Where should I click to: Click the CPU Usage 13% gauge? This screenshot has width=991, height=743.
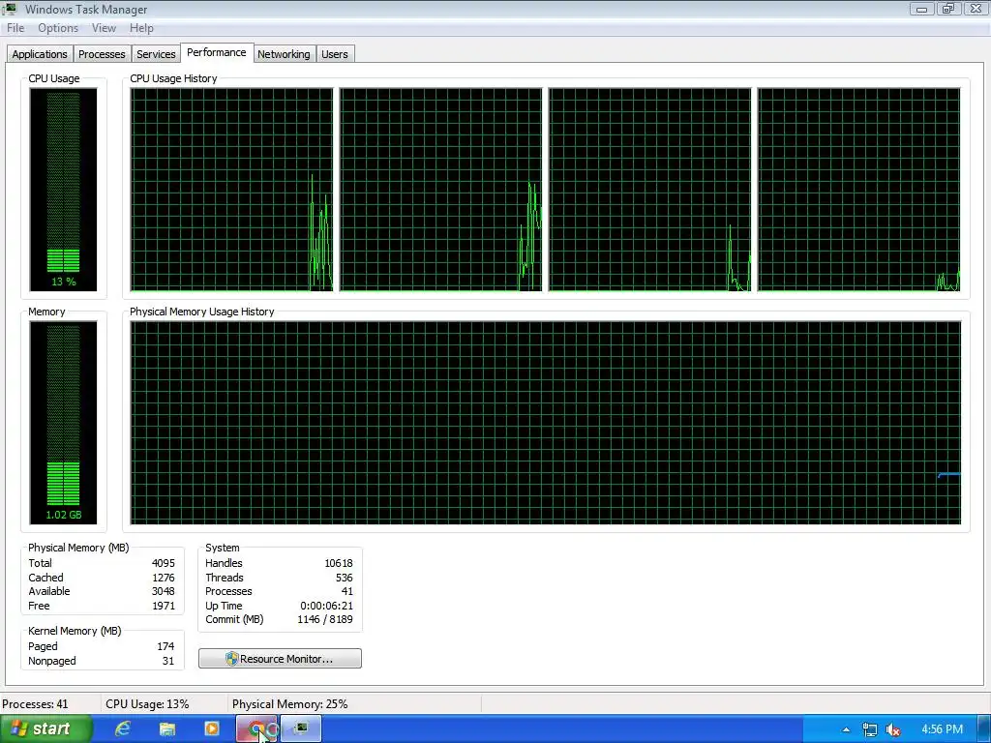pos(63,190)
